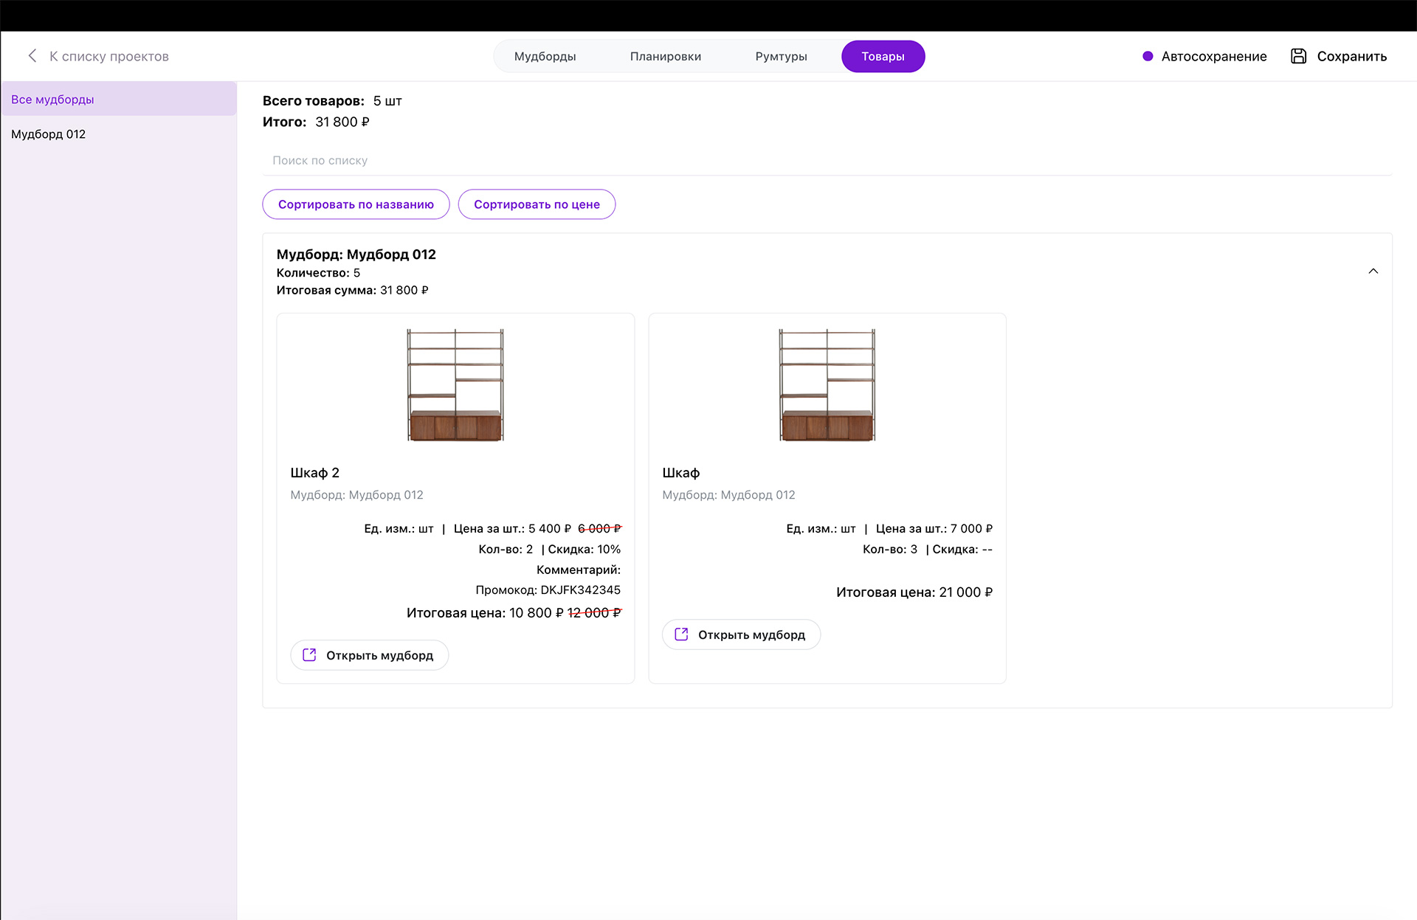Select Все мудборды in sidebar
1417x920 pixels.
119,99
